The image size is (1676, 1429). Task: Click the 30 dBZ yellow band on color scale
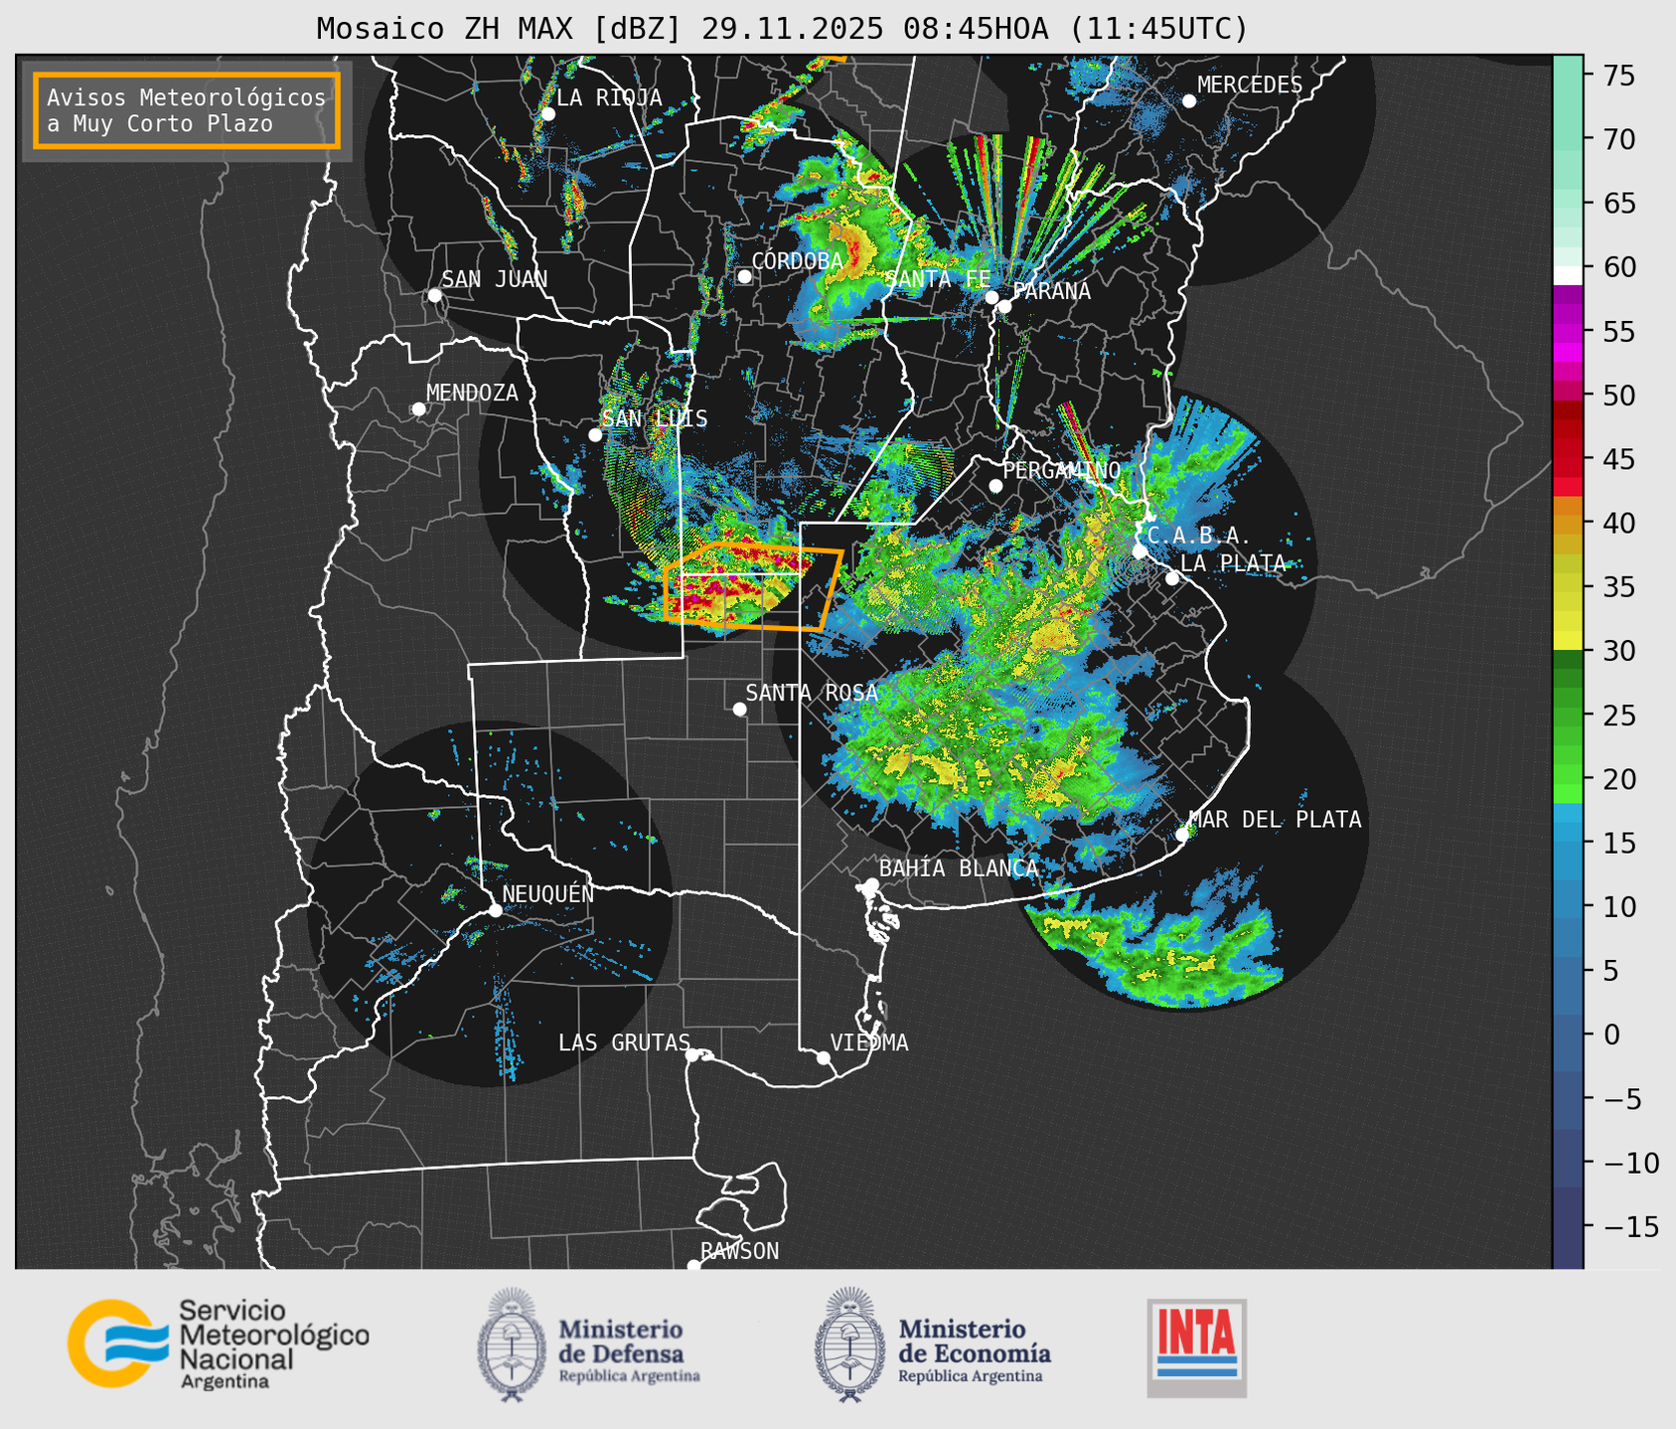[1568, 641]
